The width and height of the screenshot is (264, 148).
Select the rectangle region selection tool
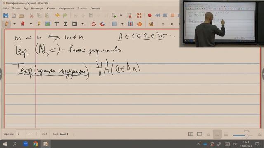point(114,24)
